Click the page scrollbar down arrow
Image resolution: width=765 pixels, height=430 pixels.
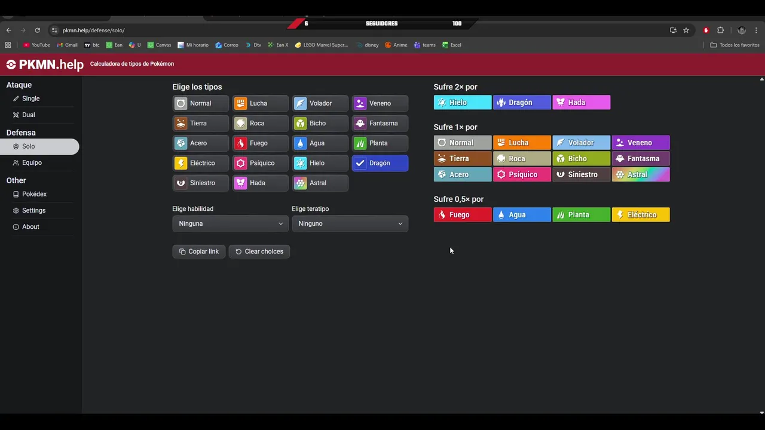pos(761,411)
